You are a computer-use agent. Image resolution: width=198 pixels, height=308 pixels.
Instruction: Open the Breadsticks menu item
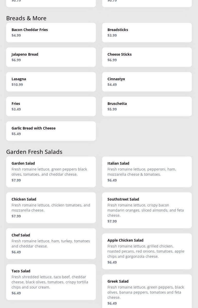[x=147, y=33]
